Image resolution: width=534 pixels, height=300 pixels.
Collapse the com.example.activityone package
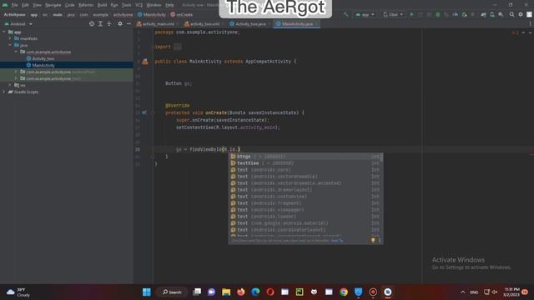(x=16, y=52)
